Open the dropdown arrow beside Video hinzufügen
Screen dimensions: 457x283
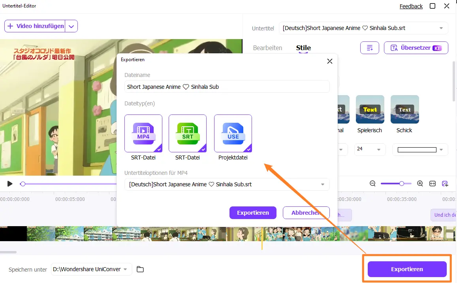coord(71,26)
